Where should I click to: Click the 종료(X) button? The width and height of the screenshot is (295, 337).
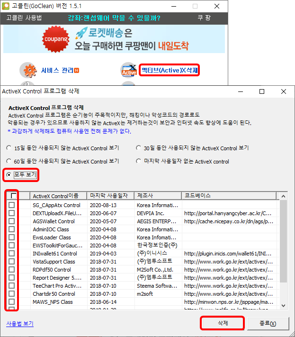pyautogui.click(x=268, y=323)
